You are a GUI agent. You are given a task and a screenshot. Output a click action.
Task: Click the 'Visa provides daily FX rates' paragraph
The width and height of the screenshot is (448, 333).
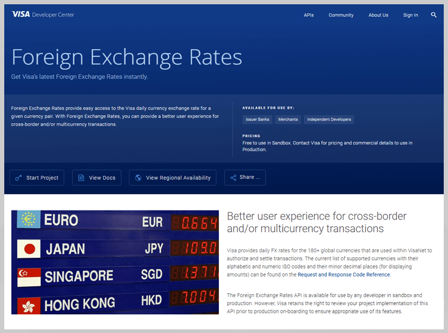click(x=329, y=263)
